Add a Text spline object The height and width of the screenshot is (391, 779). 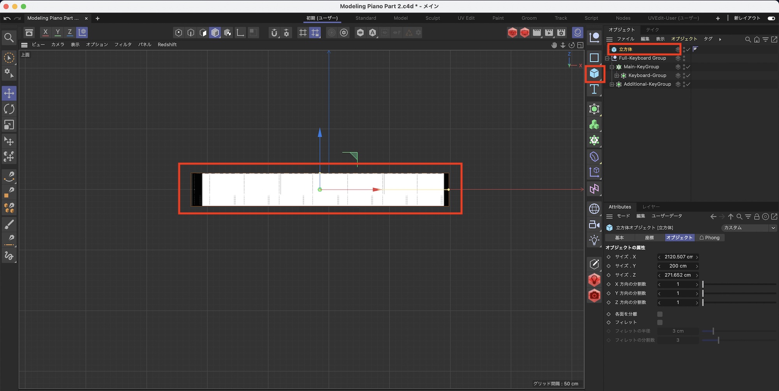tap(594, 89)
